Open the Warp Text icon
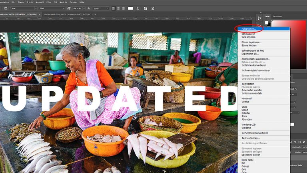 [x=138, y=8]
